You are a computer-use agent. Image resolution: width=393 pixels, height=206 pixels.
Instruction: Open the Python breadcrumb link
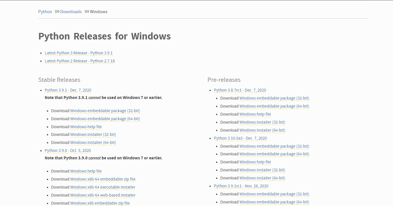point(45,12)
